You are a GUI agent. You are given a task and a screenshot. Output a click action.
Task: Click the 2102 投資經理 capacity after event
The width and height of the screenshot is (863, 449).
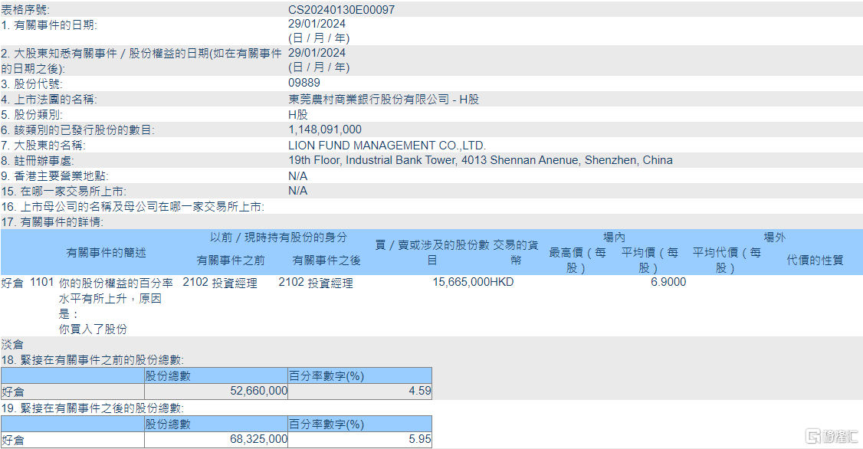click(315, 283)
